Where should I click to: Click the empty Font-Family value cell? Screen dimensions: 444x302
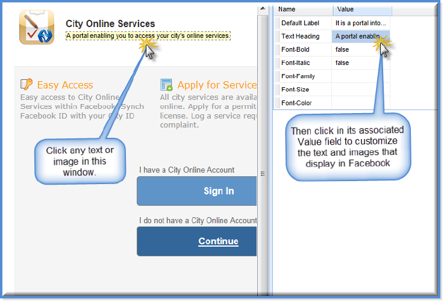pos(361,76)
